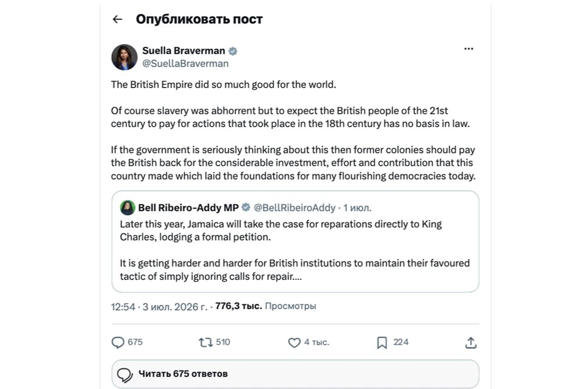Click the Читать 675 ответов button
This screenshot has width=574, height=389.
click(295, 374)
